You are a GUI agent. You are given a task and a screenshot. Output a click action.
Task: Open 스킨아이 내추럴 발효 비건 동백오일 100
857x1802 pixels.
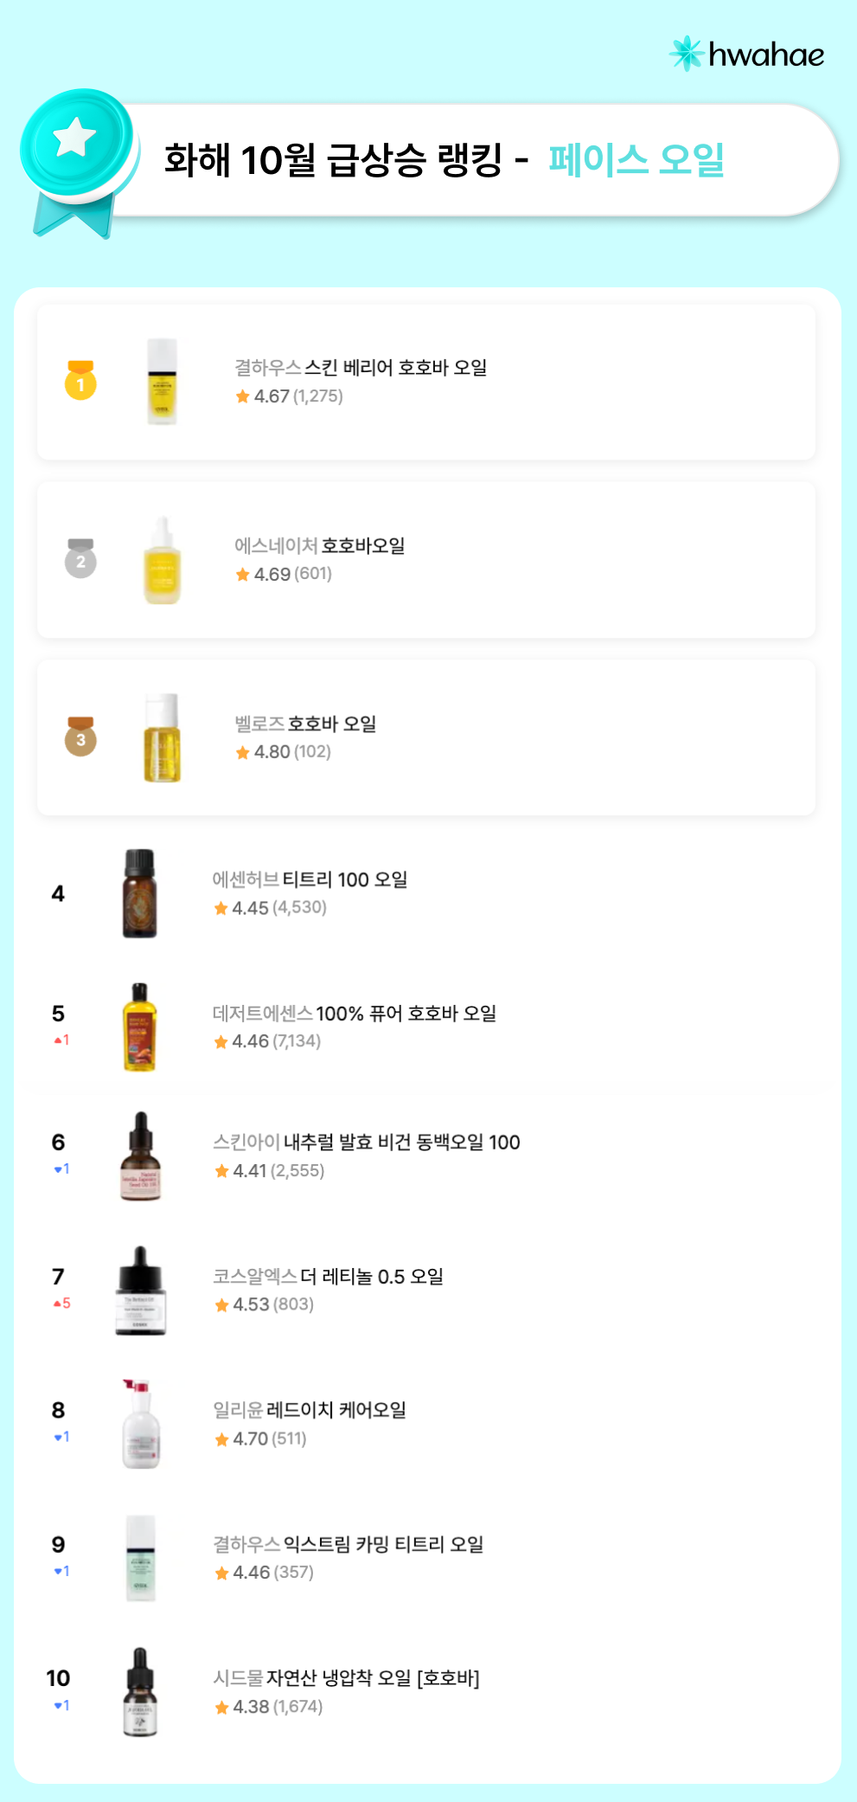(x=367, y=1142)
